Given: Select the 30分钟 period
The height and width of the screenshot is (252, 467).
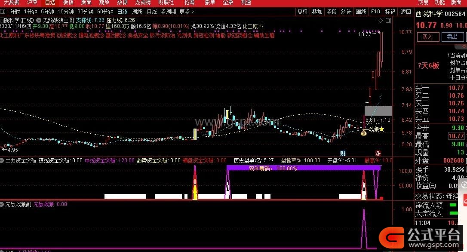Looking at the screenshot, I should click(86, 12).
